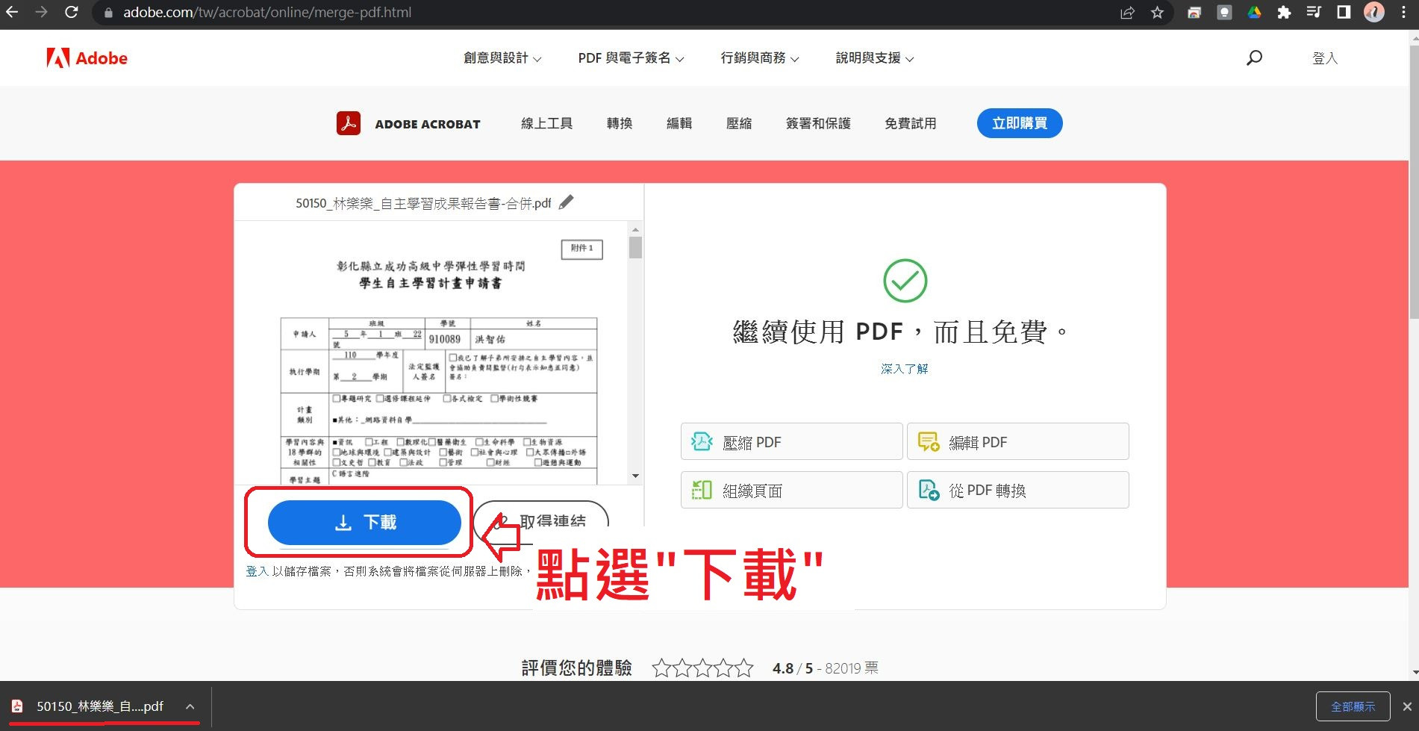Click the browser address bar URL
Viewport: 1419px width, 731px height.
coord(267,12)
